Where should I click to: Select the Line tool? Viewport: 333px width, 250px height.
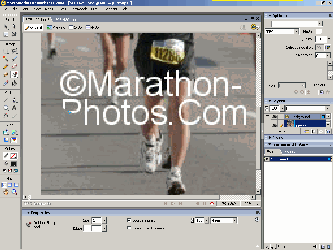coord(6,100)
